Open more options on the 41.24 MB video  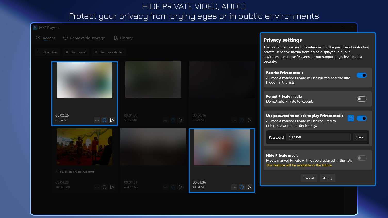pyautogui.click(x=234, y=187)
